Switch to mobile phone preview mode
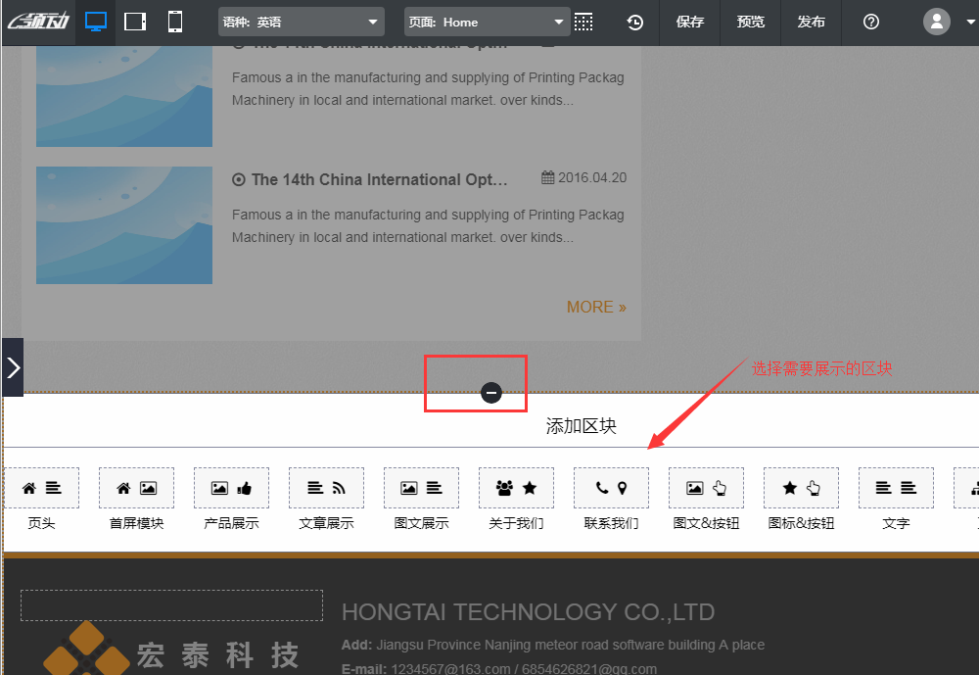The width and height of the screenshot is (979, 675). point(175,22)
